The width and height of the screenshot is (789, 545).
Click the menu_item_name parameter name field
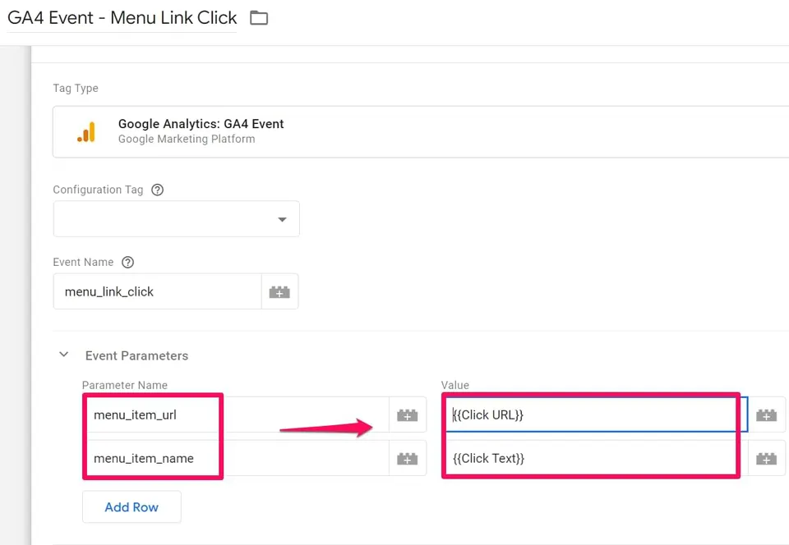click(x=236, y=458)
